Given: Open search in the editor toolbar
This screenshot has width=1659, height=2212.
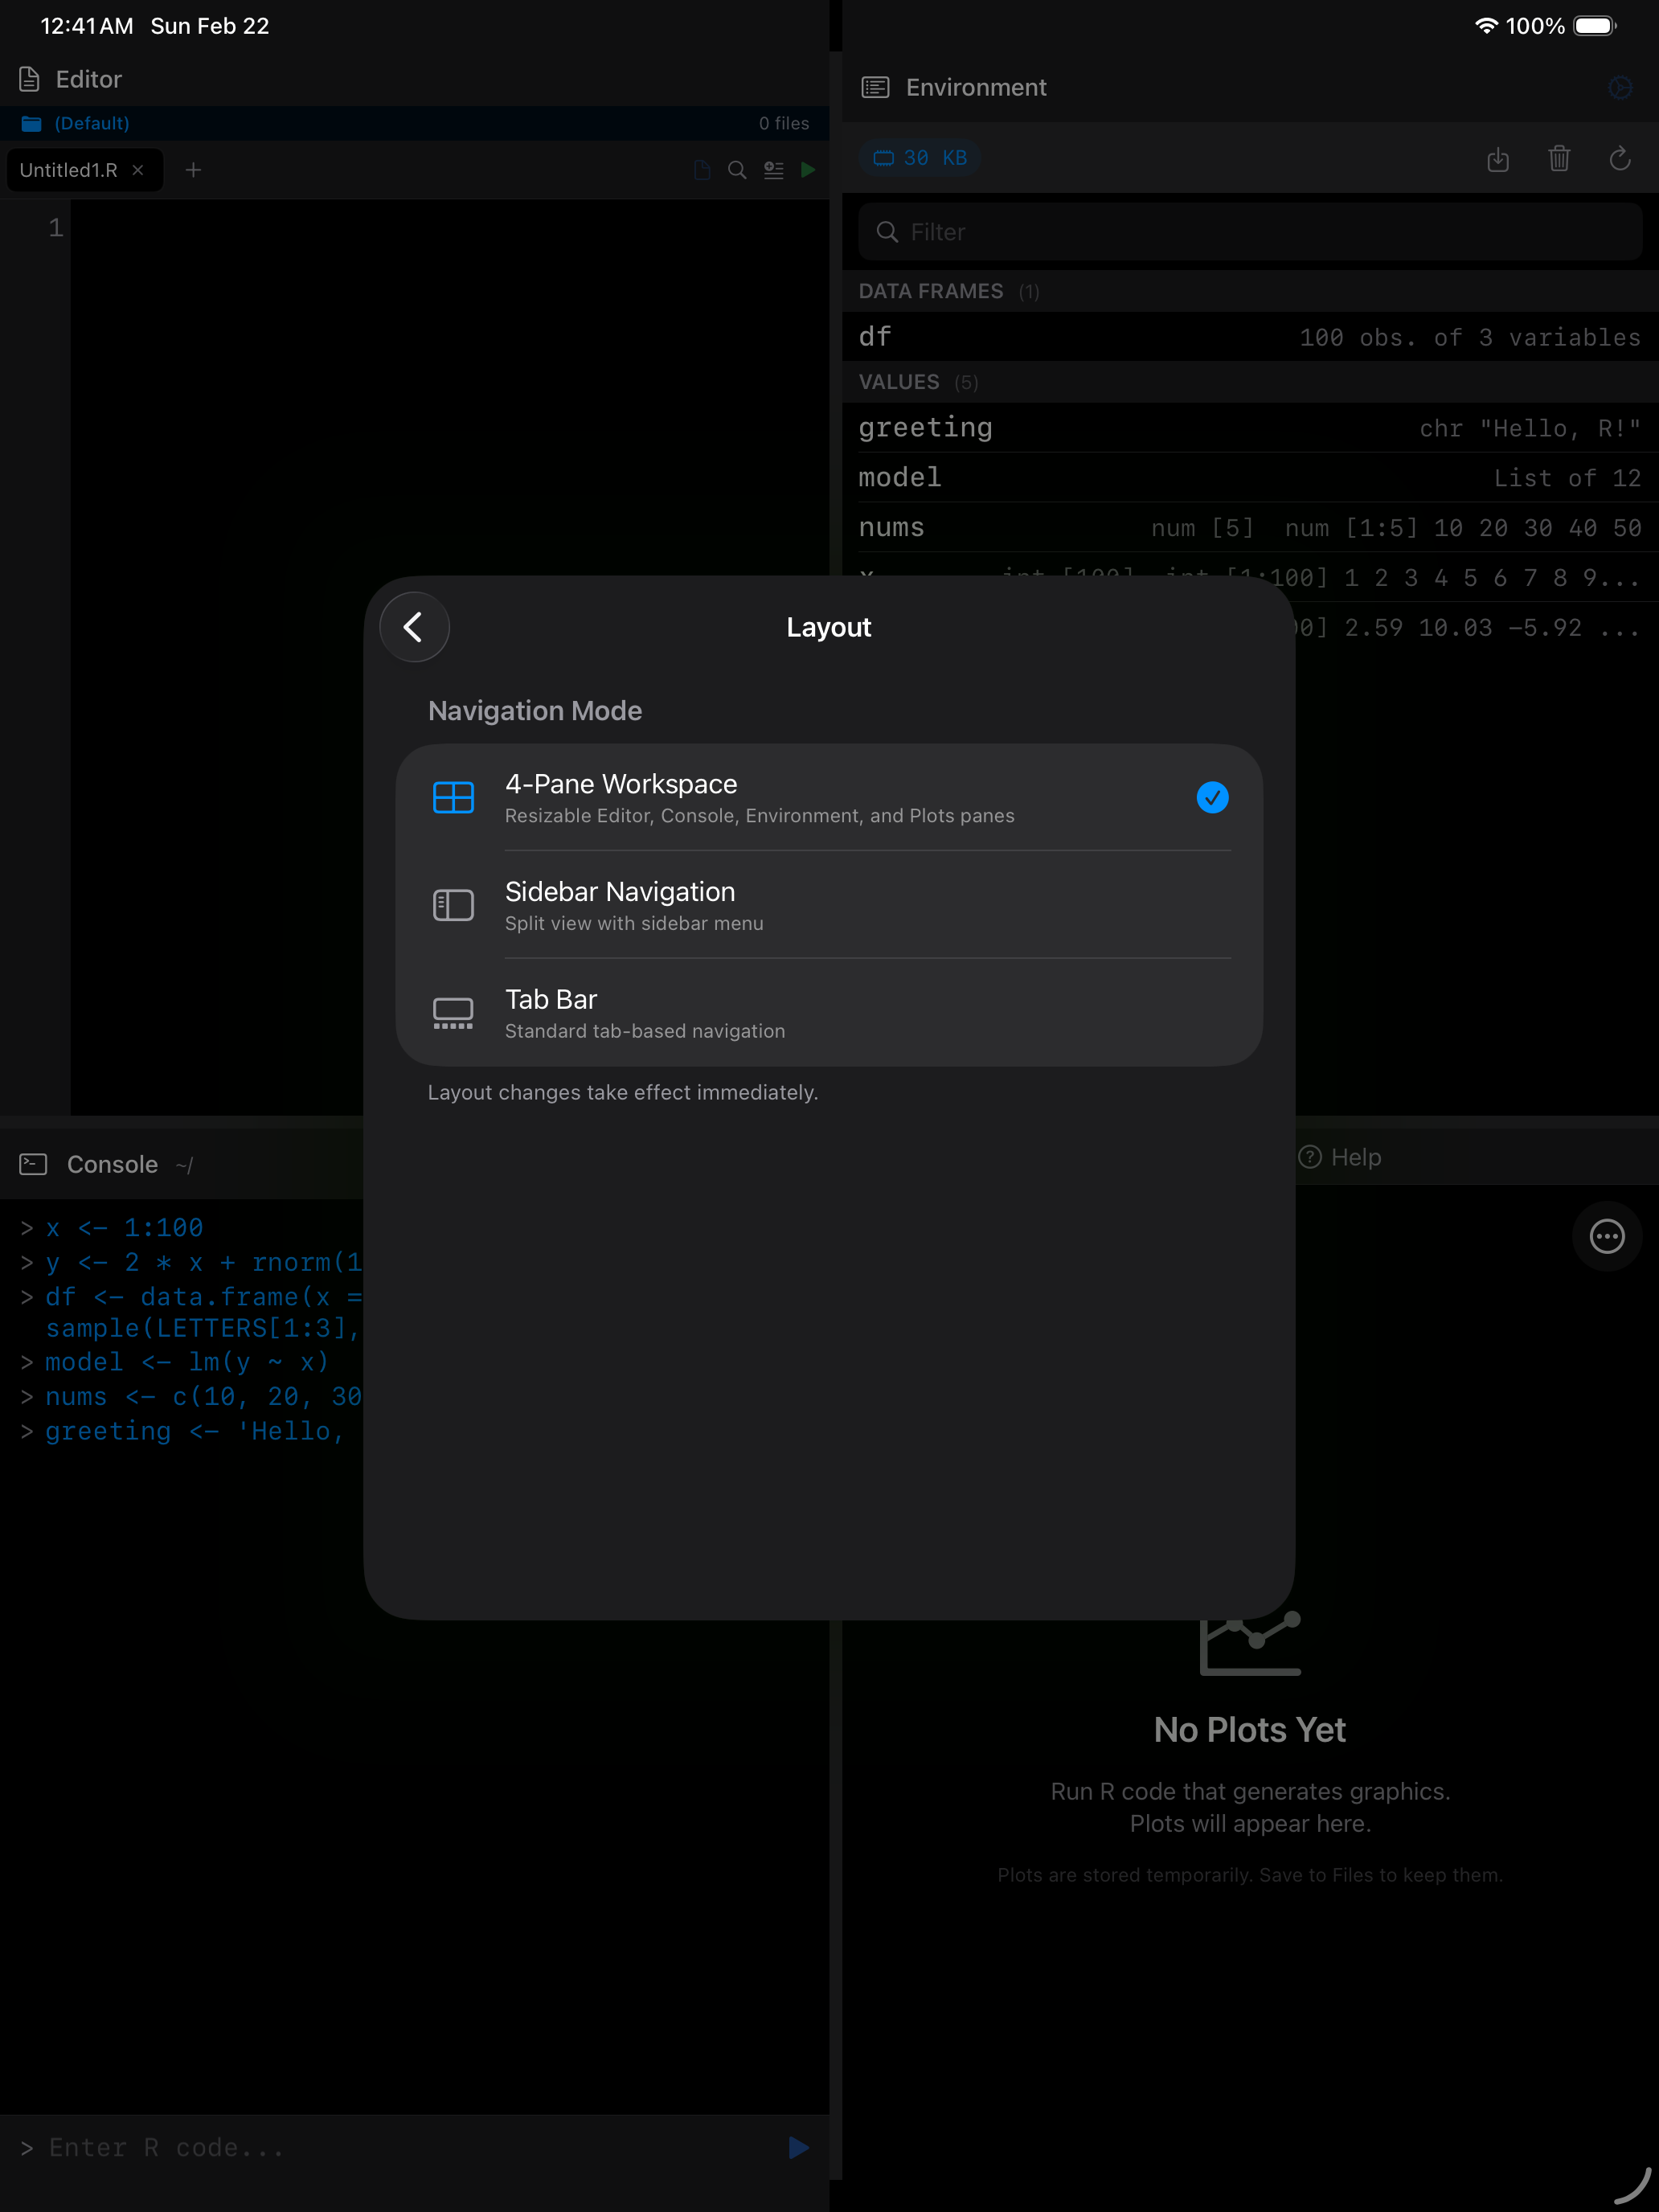Looking at the screenshot, I should coord(737,170).
